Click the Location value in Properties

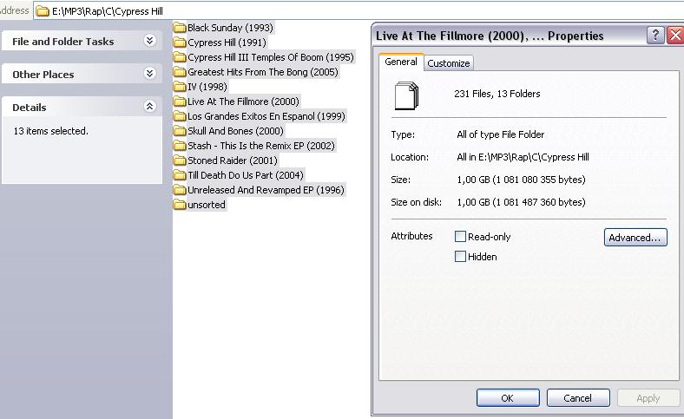(523, 157)
